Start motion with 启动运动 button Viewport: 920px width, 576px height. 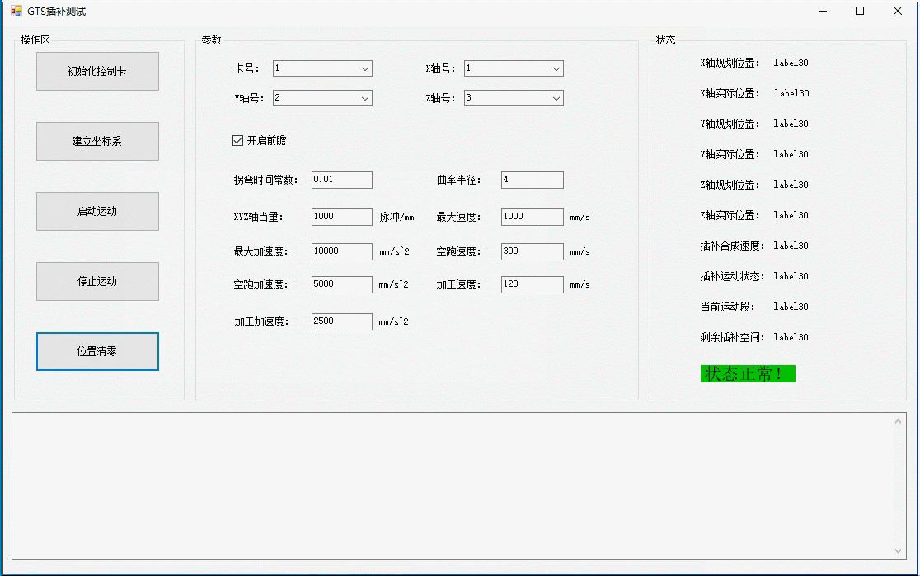97,211
